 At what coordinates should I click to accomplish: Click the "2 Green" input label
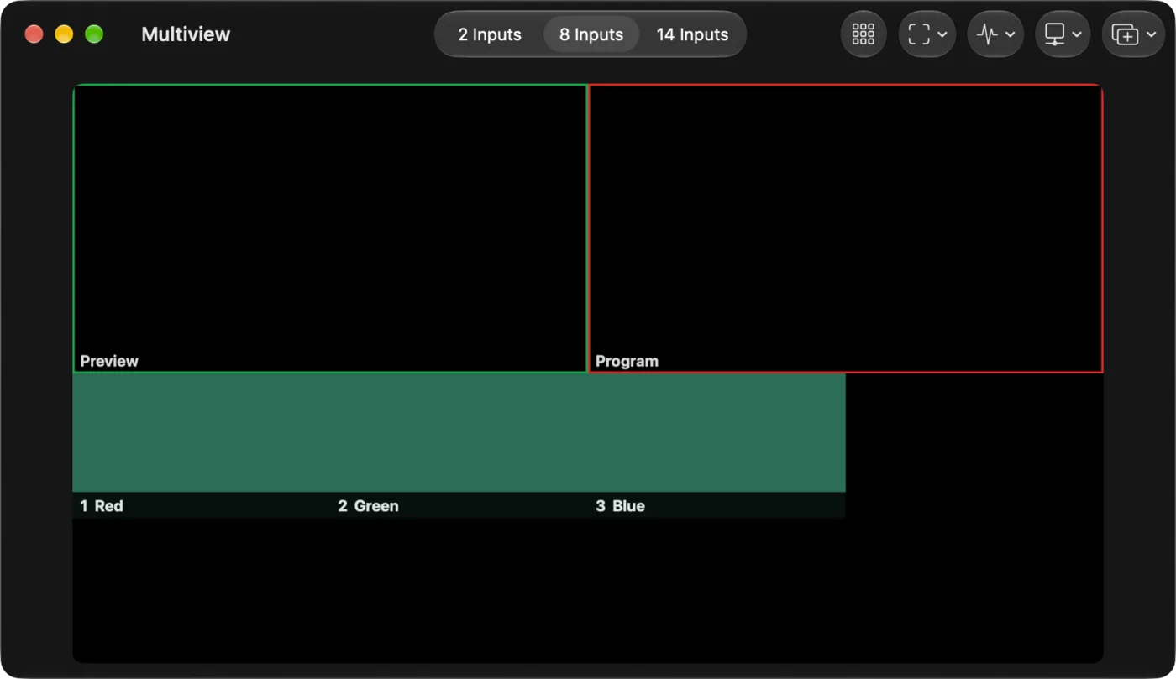(368, 506)
